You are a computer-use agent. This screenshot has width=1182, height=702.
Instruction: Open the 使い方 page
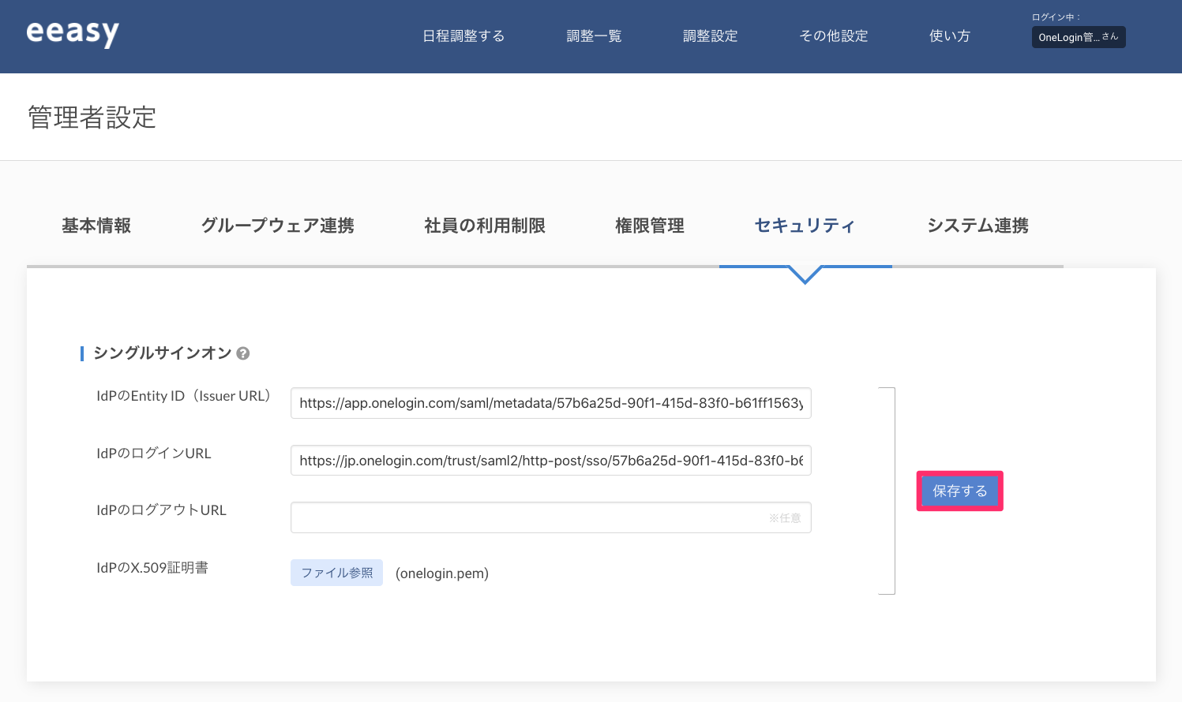950,36
